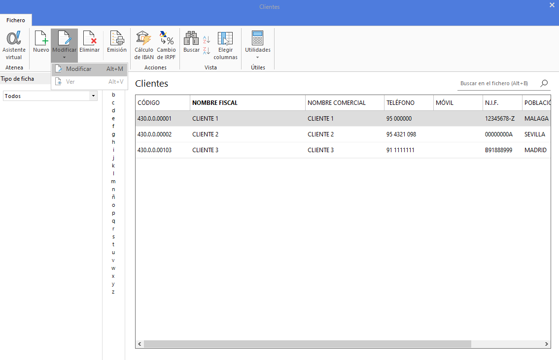Create a new client with Nuevo
The width and height of the screenshot is (559, 360).
point(41,42)
